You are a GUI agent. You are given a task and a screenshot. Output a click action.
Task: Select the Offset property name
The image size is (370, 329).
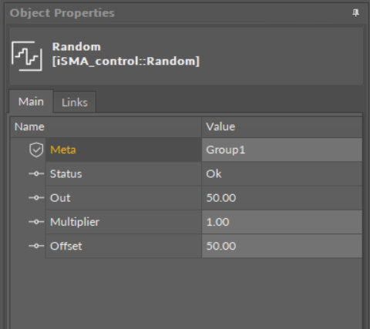coord(66,246)
